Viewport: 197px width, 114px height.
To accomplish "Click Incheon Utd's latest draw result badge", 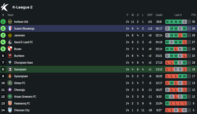I will pyautogui.click(x=185, y=22).
